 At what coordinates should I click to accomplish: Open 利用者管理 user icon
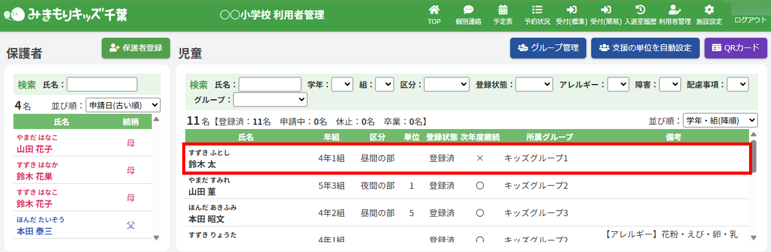[674, 10]
